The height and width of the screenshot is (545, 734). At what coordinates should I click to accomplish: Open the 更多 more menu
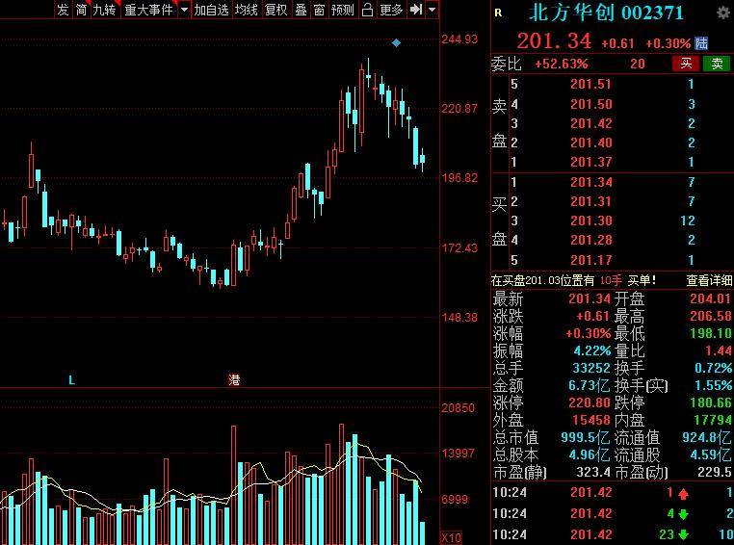[391, 10]
